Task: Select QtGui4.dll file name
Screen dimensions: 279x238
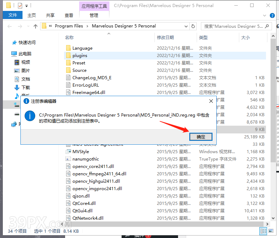Action: [x=82, y=211]
